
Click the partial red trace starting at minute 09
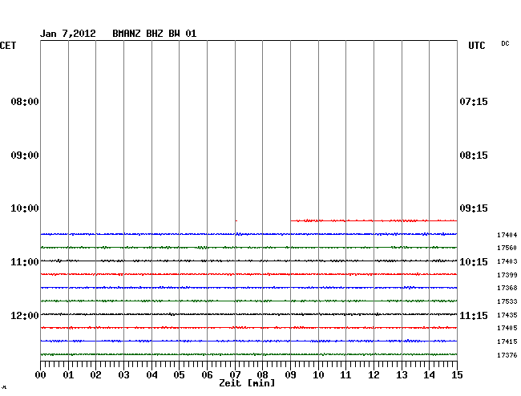click(x=374, y=220)
